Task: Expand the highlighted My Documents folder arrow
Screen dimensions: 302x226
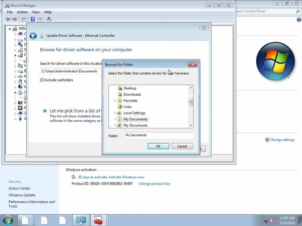Action: (115, 119)
